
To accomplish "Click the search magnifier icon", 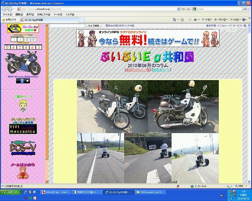I will [245, 9].
